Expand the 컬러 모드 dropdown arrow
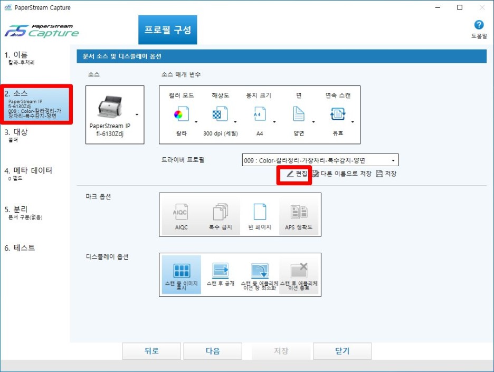The height and width of the screenshot is (372, 494). pos(196,122)
